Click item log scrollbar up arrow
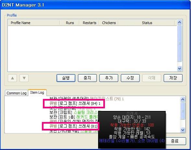 183,100
